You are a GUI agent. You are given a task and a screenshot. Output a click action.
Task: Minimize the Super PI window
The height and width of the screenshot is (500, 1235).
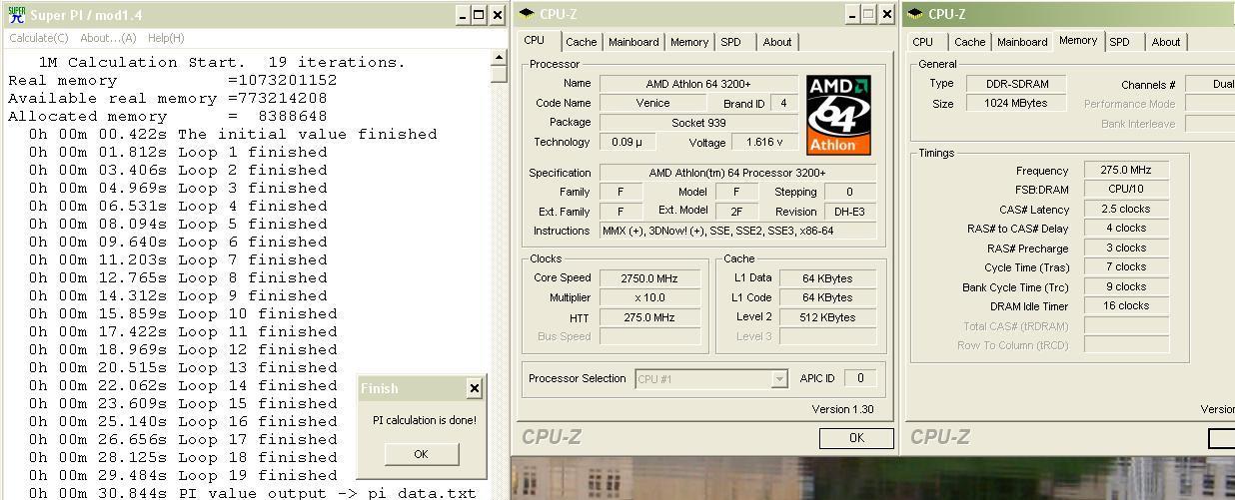point(462,15)
